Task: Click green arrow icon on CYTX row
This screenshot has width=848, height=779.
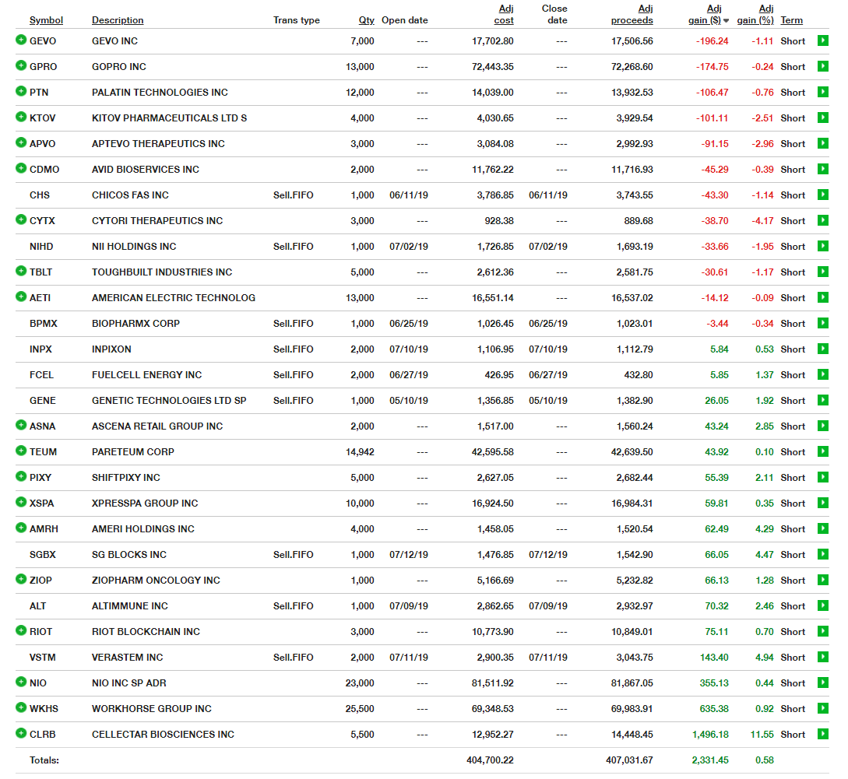Action: click(x=823, y=220)
